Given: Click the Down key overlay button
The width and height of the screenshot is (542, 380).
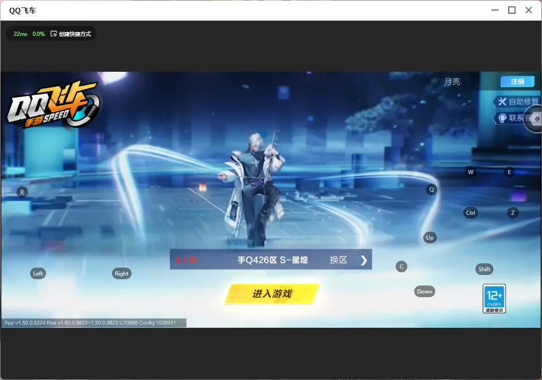Looking at the screenshot, I should [x=425, y=291].
